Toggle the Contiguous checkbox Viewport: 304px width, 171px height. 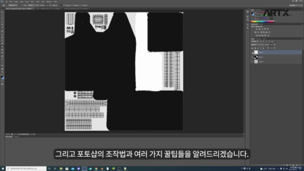[72, 5]
